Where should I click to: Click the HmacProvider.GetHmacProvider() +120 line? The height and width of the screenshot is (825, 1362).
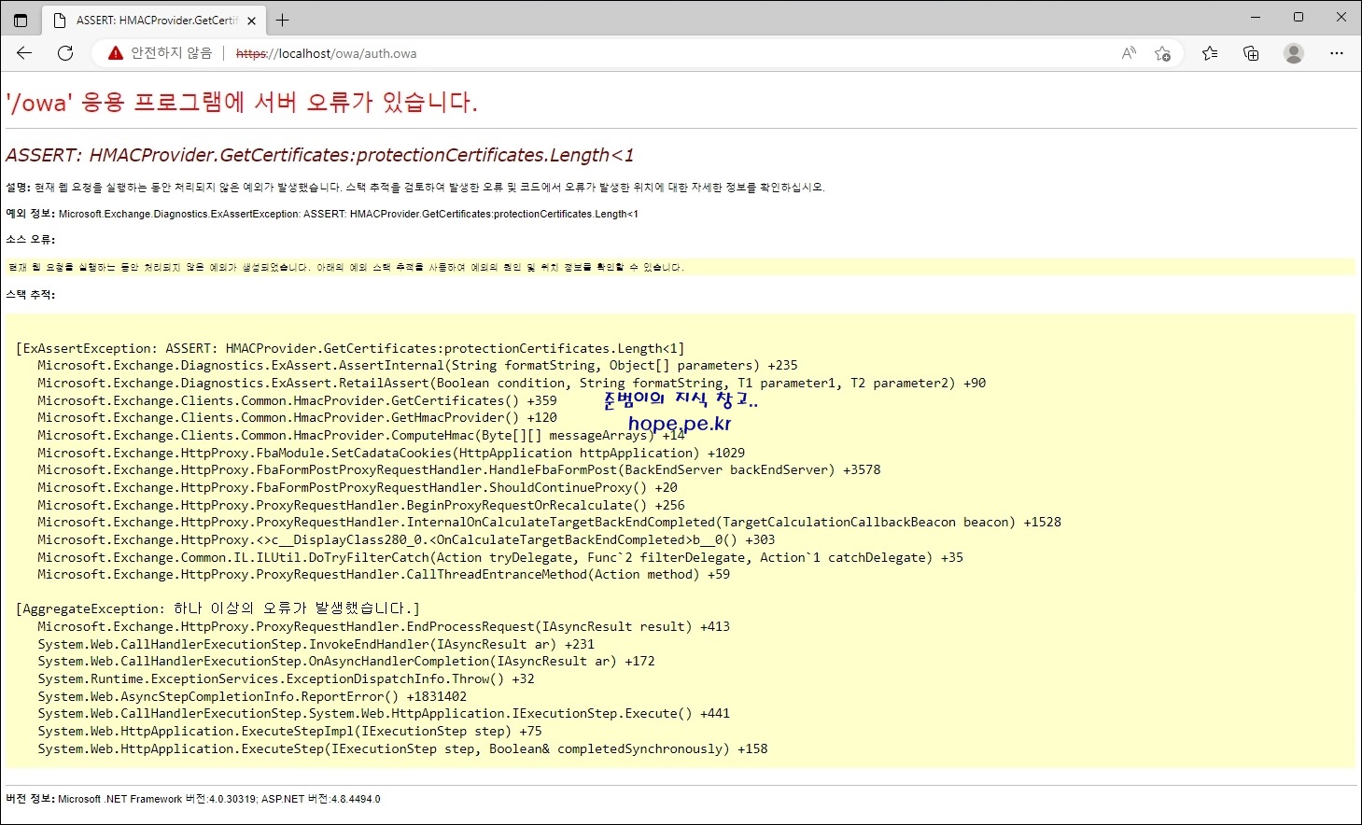coord(297,418)
